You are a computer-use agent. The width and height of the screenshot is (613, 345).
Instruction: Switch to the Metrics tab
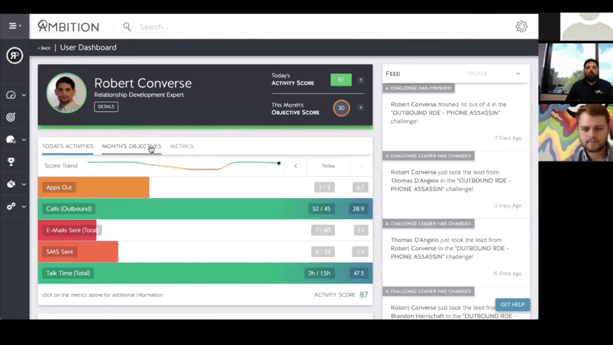(x=182, y=146)
